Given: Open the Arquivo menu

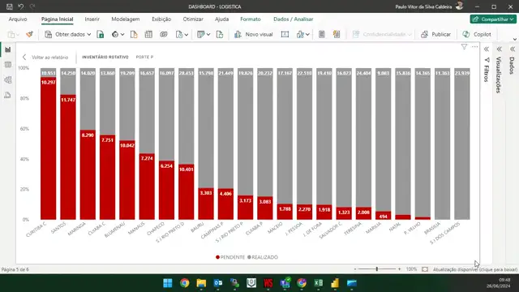Looking at the screenshot, I should [18, 19].
